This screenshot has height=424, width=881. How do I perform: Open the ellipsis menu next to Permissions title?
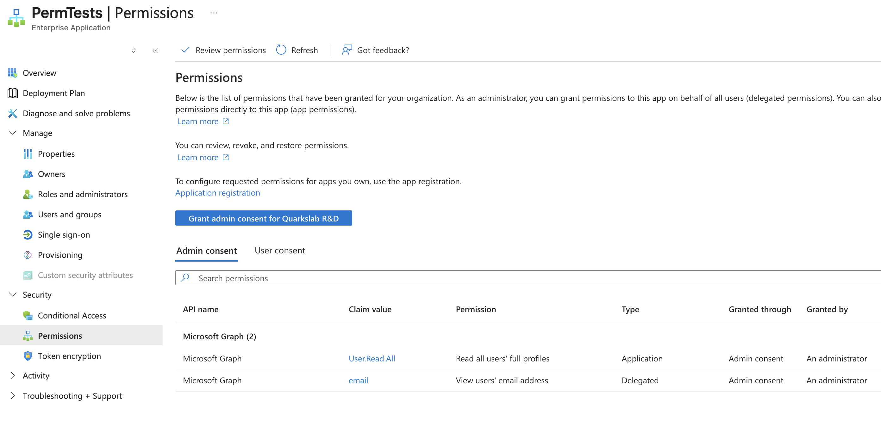coord(214,13)
